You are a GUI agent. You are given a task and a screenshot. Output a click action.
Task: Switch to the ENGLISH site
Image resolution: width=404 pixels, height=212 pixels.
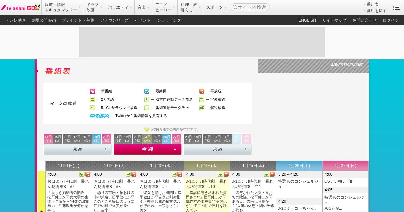[x=307, y=20]
